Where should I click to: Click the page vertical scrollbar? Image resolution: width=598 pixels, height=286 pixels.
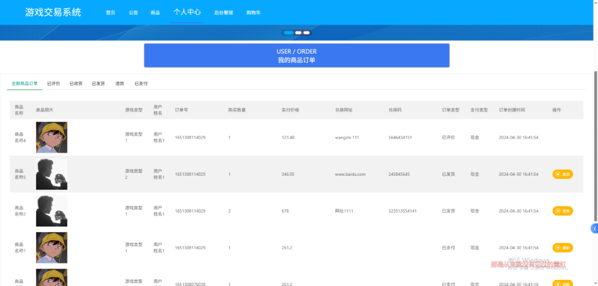pos(596,145)
